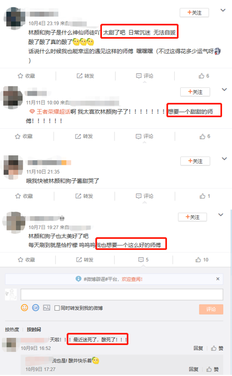This screenshot has width=232, height=376.
Task: Like the first post with 6 likes
Action: 204,76
